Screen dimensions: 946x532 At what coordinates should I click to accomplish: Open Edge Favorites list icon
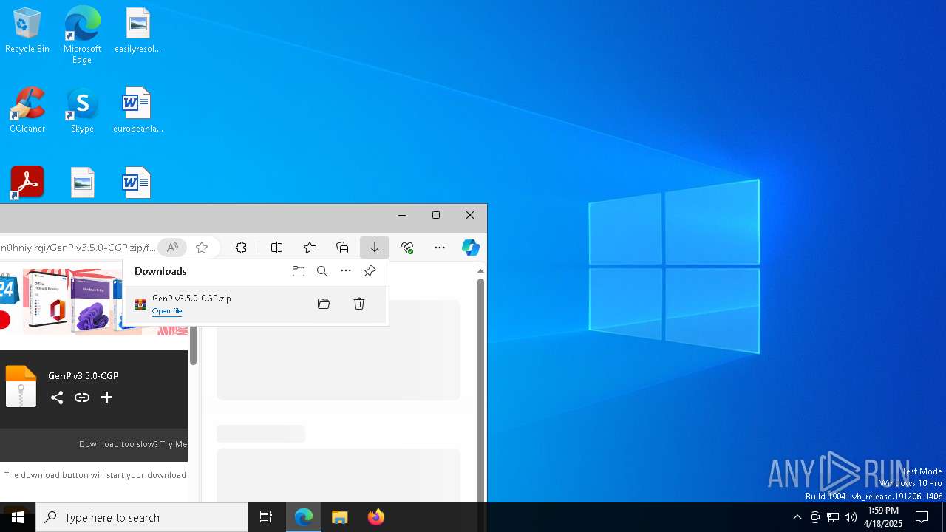pyautogui.click(x=310, y=248)
